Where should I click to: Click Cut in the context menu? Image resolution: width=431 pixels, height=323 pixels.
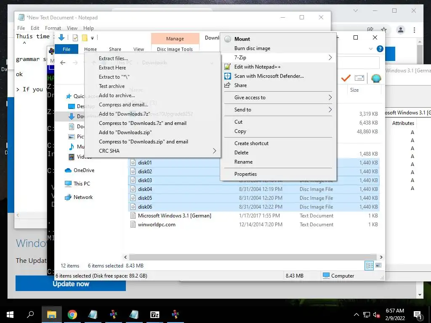pyautogui.click(x=278, y=122)
